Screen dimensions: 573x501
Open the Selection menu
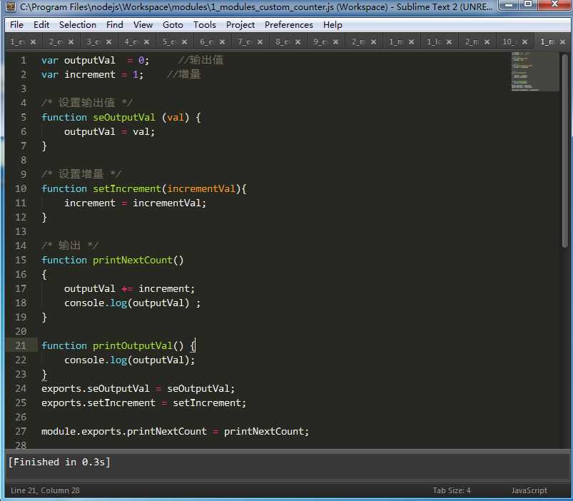coord(78,24)
